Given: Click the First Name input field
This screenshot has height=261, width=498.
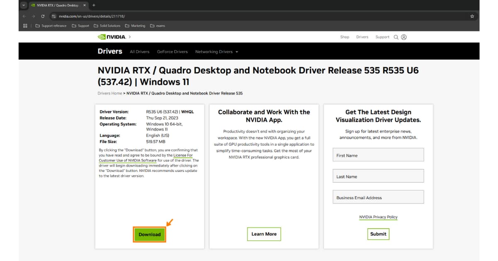Looking at the screenshot, I should tap(378, 155).
